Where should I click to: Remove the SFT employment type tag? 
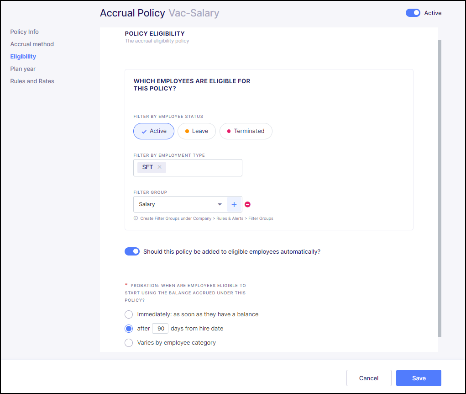click(x=161, y=167)
